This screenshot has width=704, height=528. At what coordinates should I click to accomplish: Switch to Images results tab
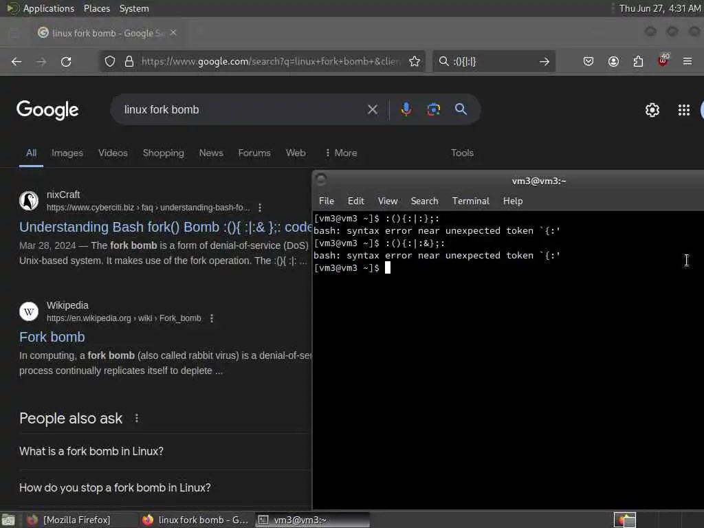tap(67, 153)
